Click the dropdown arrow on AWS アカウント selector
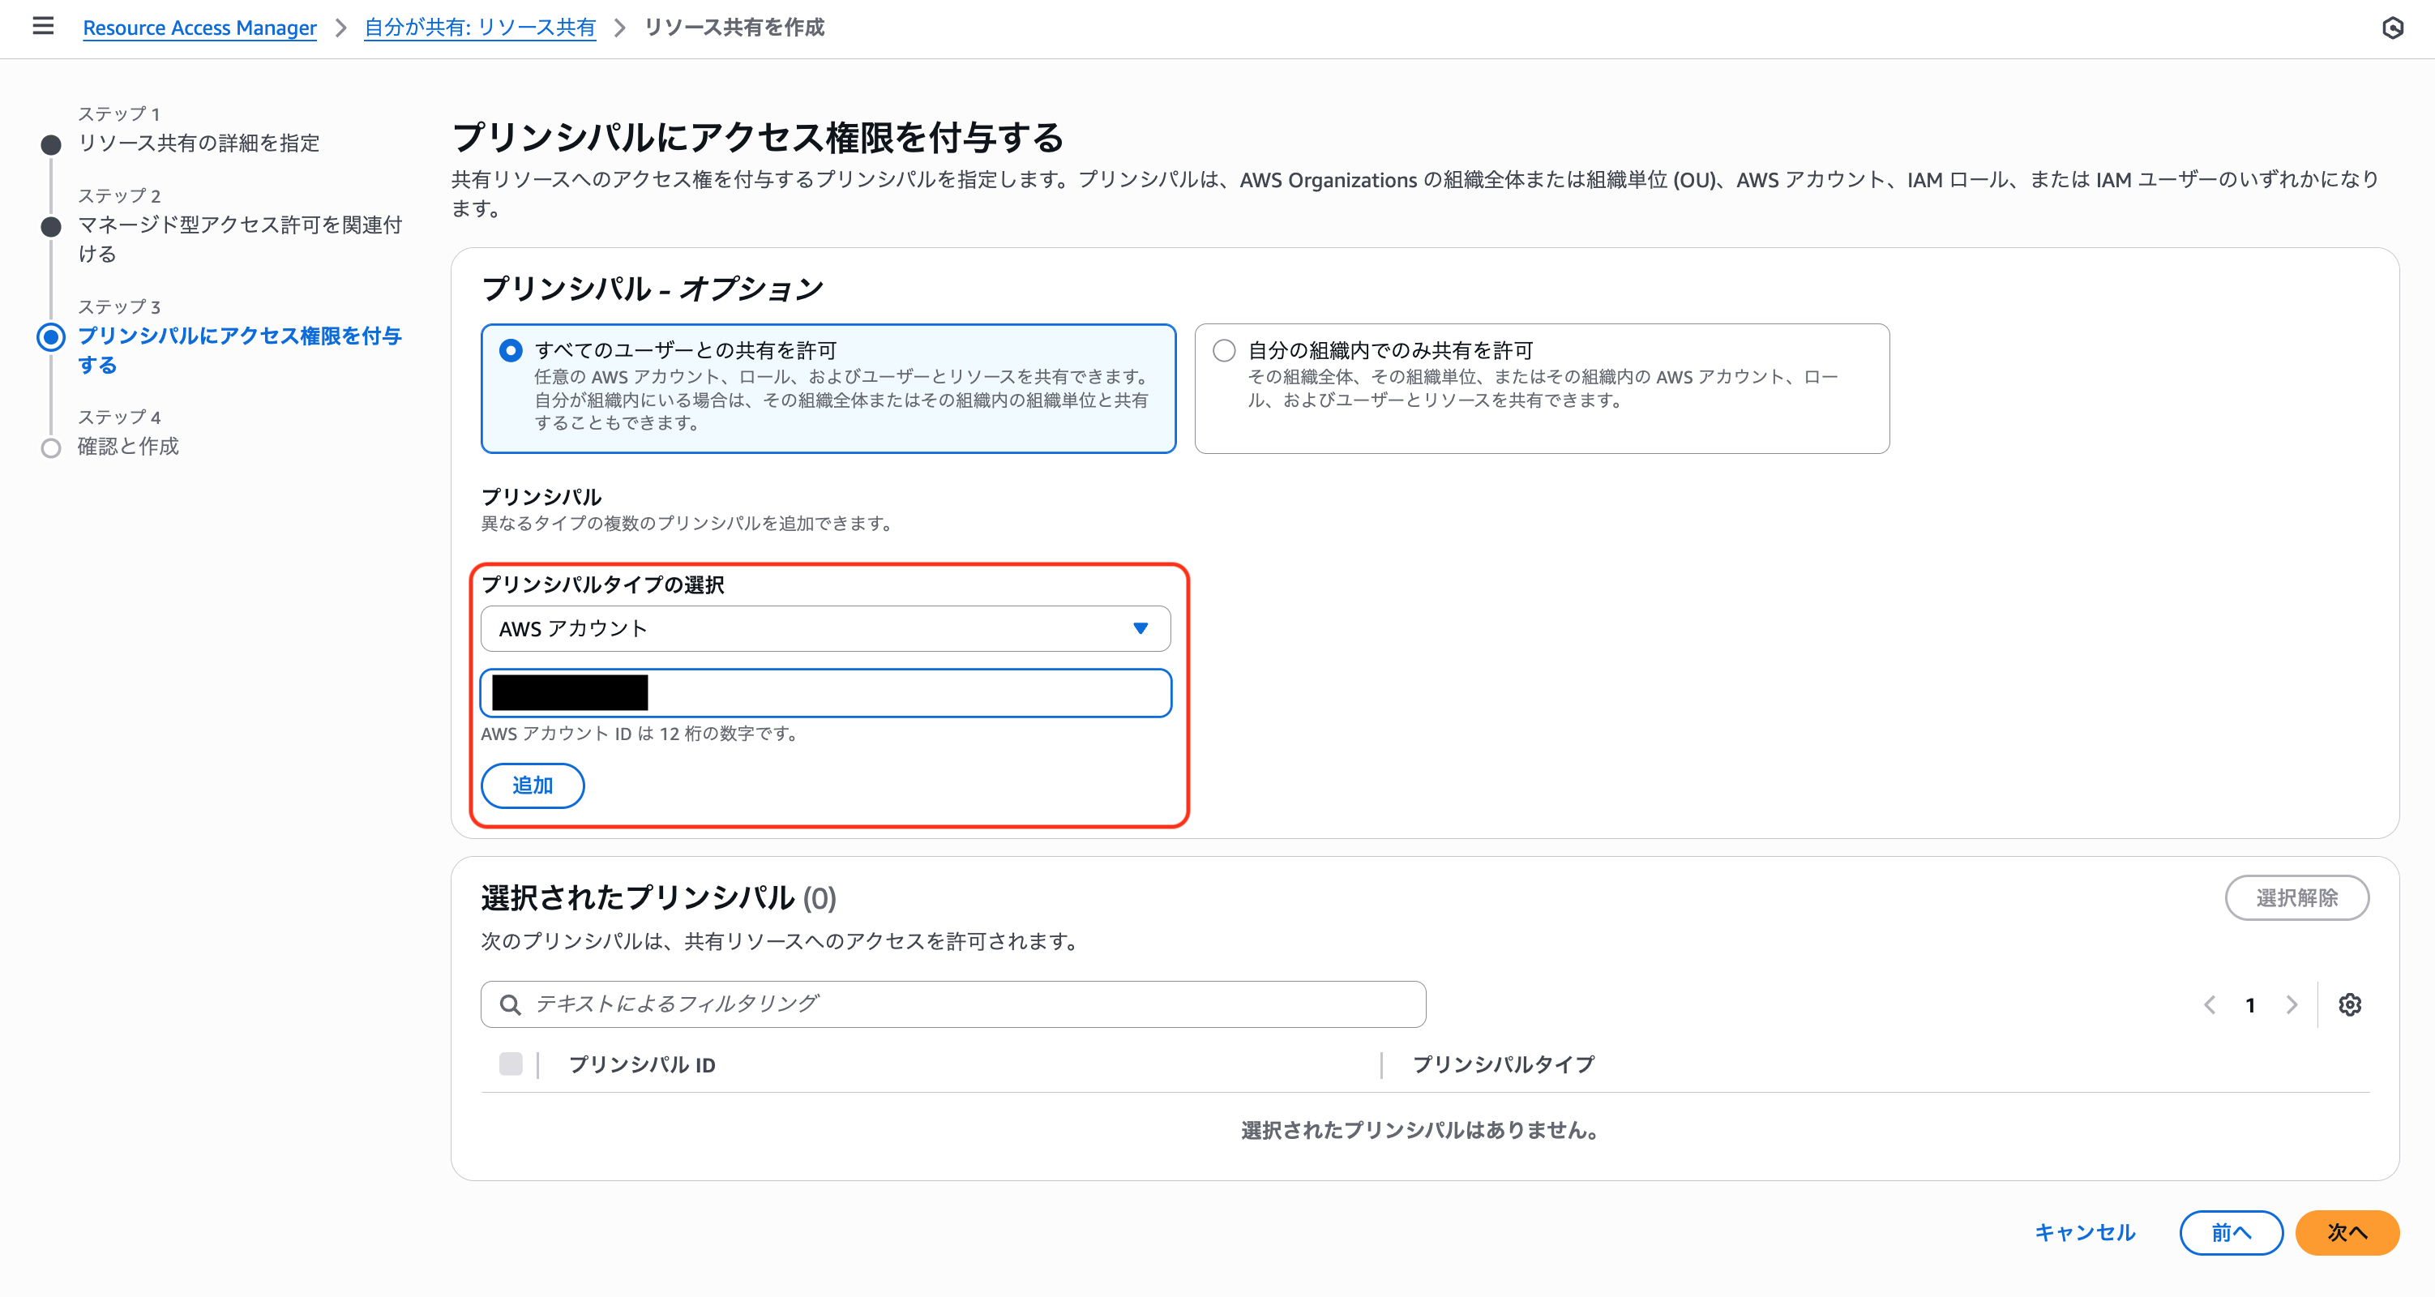2435x1297 pixels. [1141, 627]
